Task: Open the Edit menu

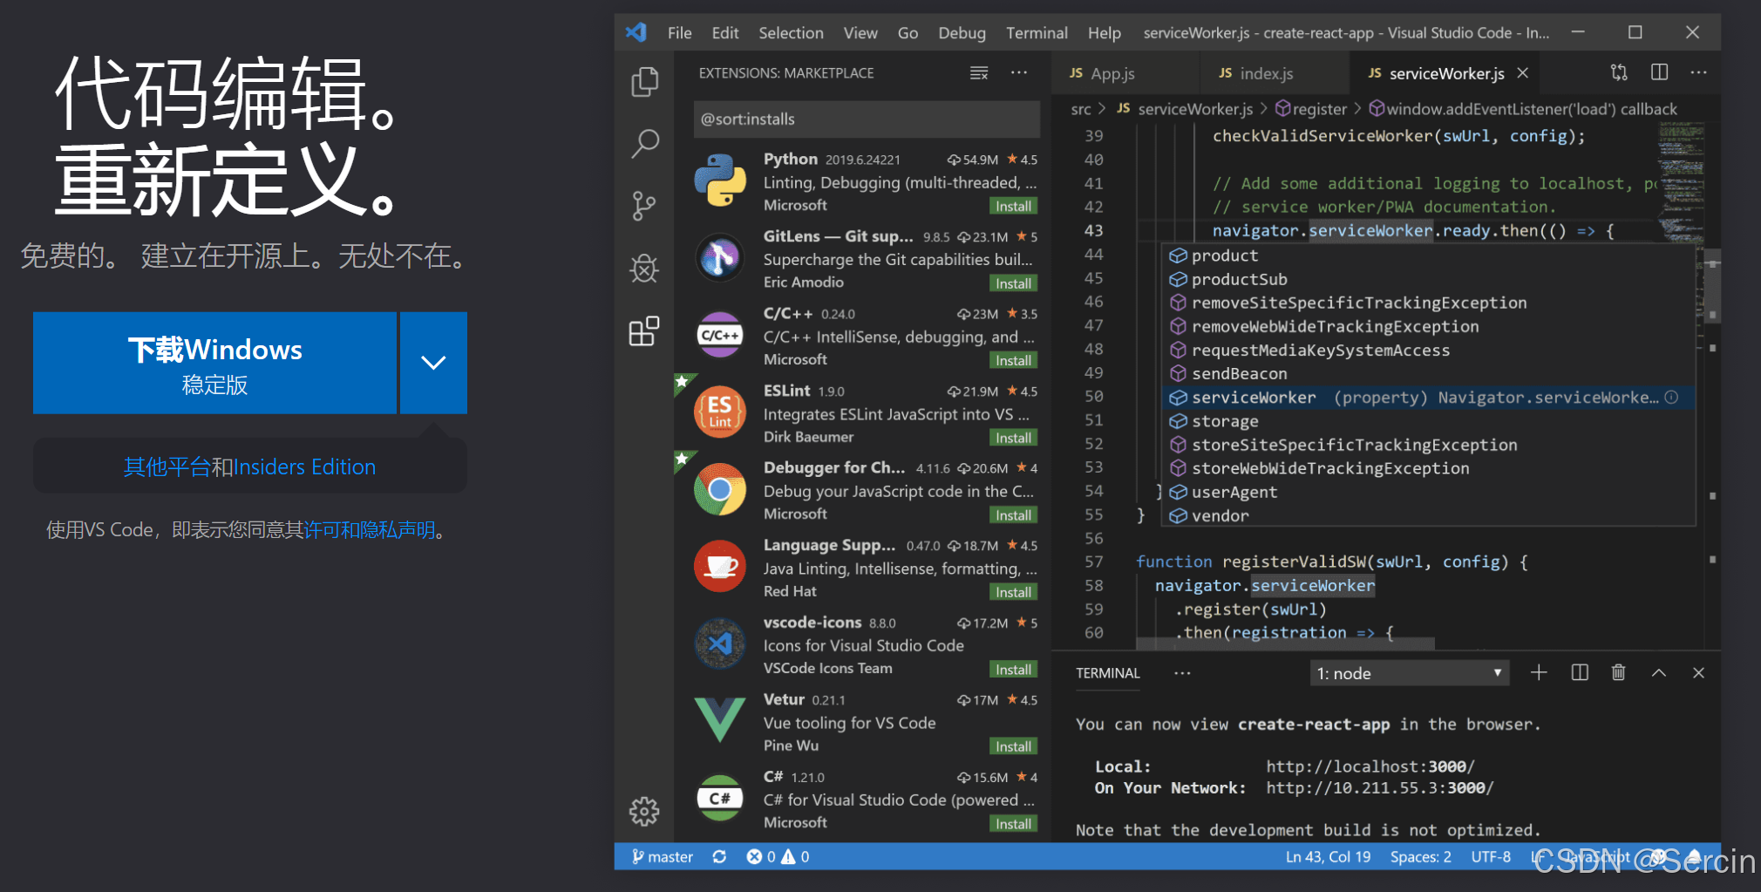Action: click(725, 33)
